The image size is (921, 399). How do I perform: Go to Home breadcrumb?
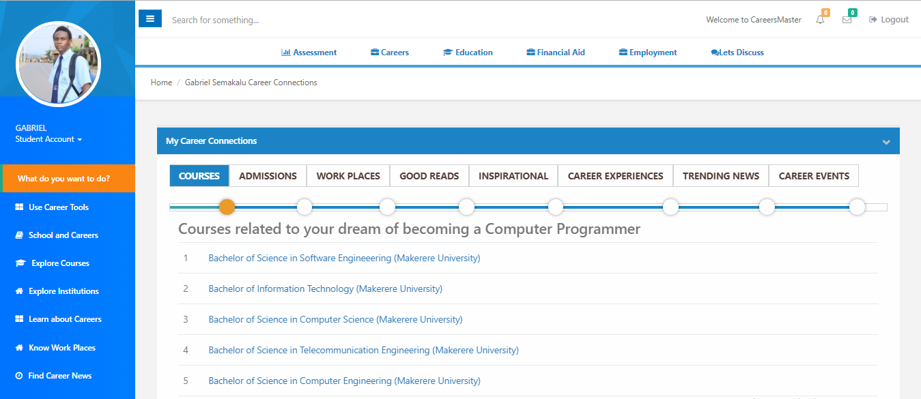161,83
